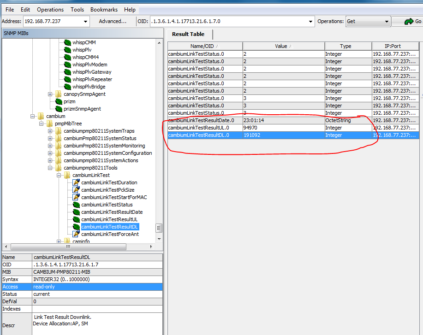423x335 pixels.
Task: Click the Advanced... button
Action: pos(113,21)
